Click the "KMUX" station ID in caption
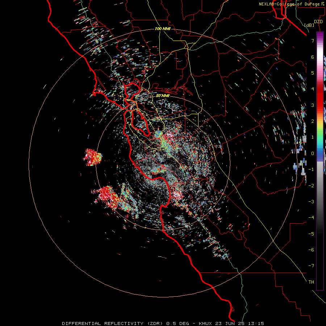Viewport: 326px width, 326px height. [205, 323]
